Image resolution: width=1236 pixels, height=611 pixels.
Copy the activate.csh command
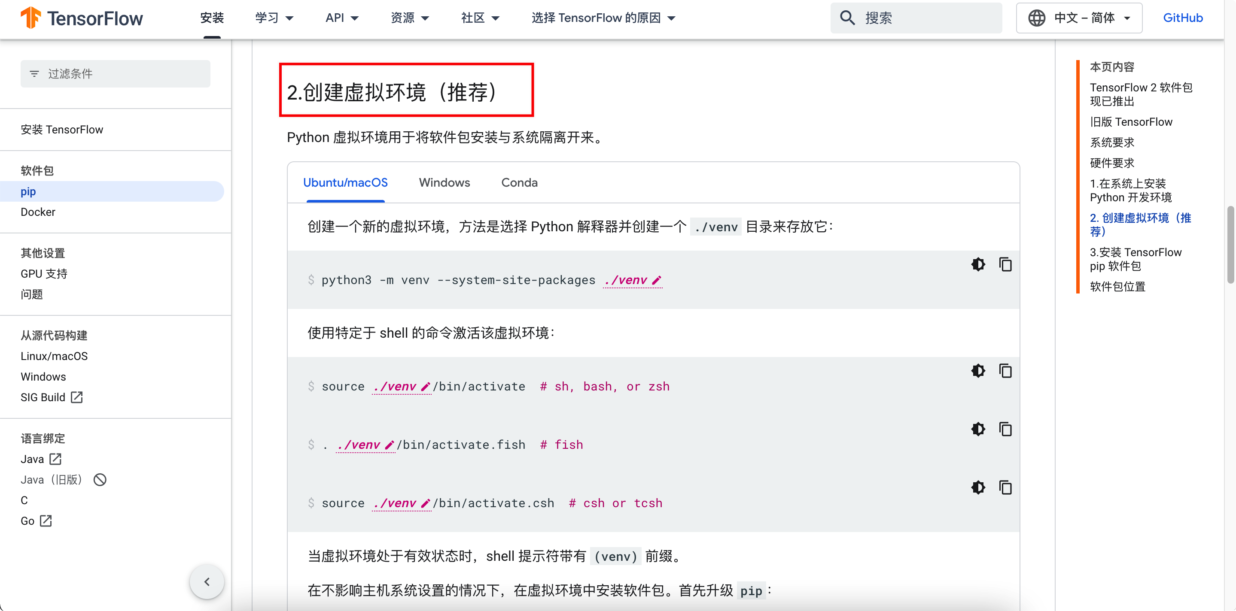click(x=1005, y=488)
